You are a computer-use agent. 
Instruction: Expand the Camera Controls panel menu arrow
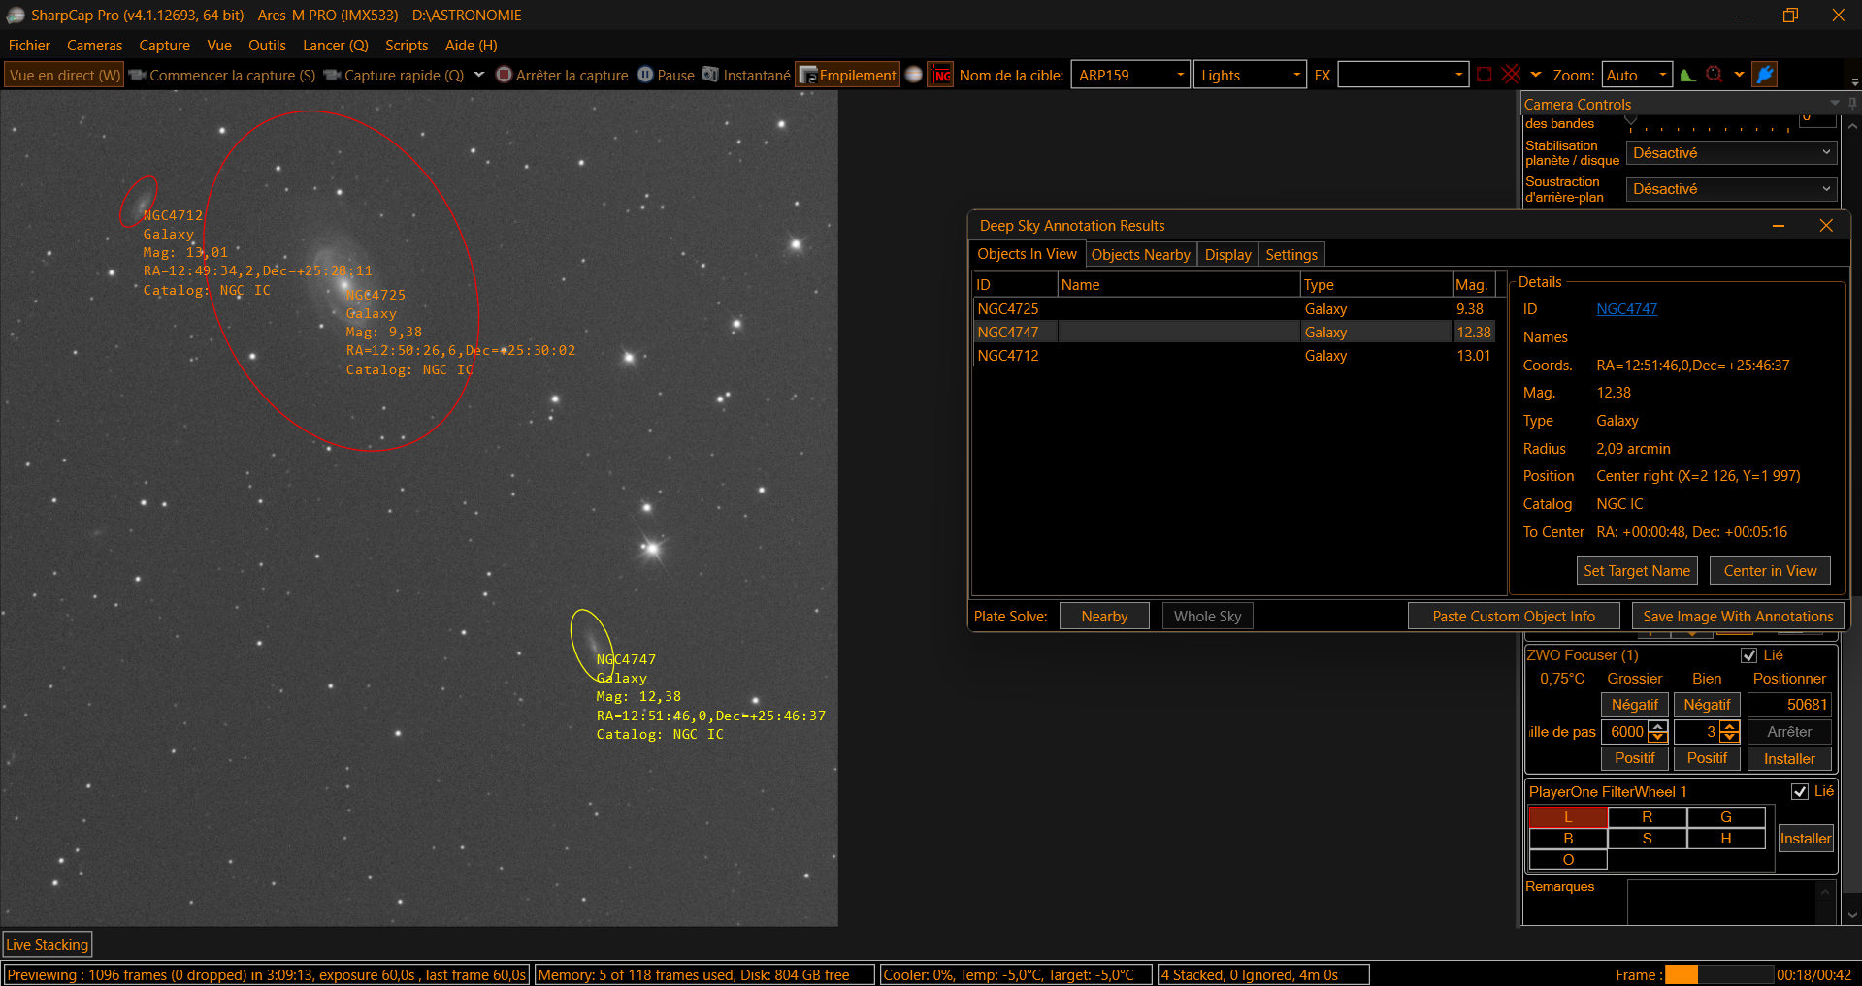coord(1834,103)
